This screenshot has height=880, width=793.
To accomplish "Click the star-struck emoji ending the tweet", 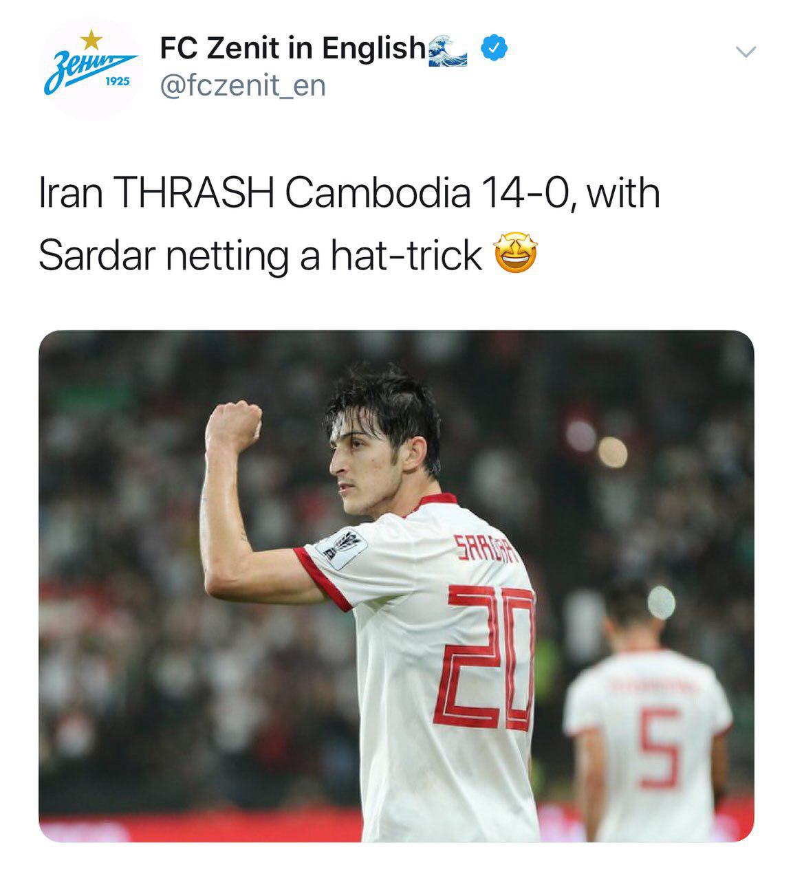I will pos(516,254).
